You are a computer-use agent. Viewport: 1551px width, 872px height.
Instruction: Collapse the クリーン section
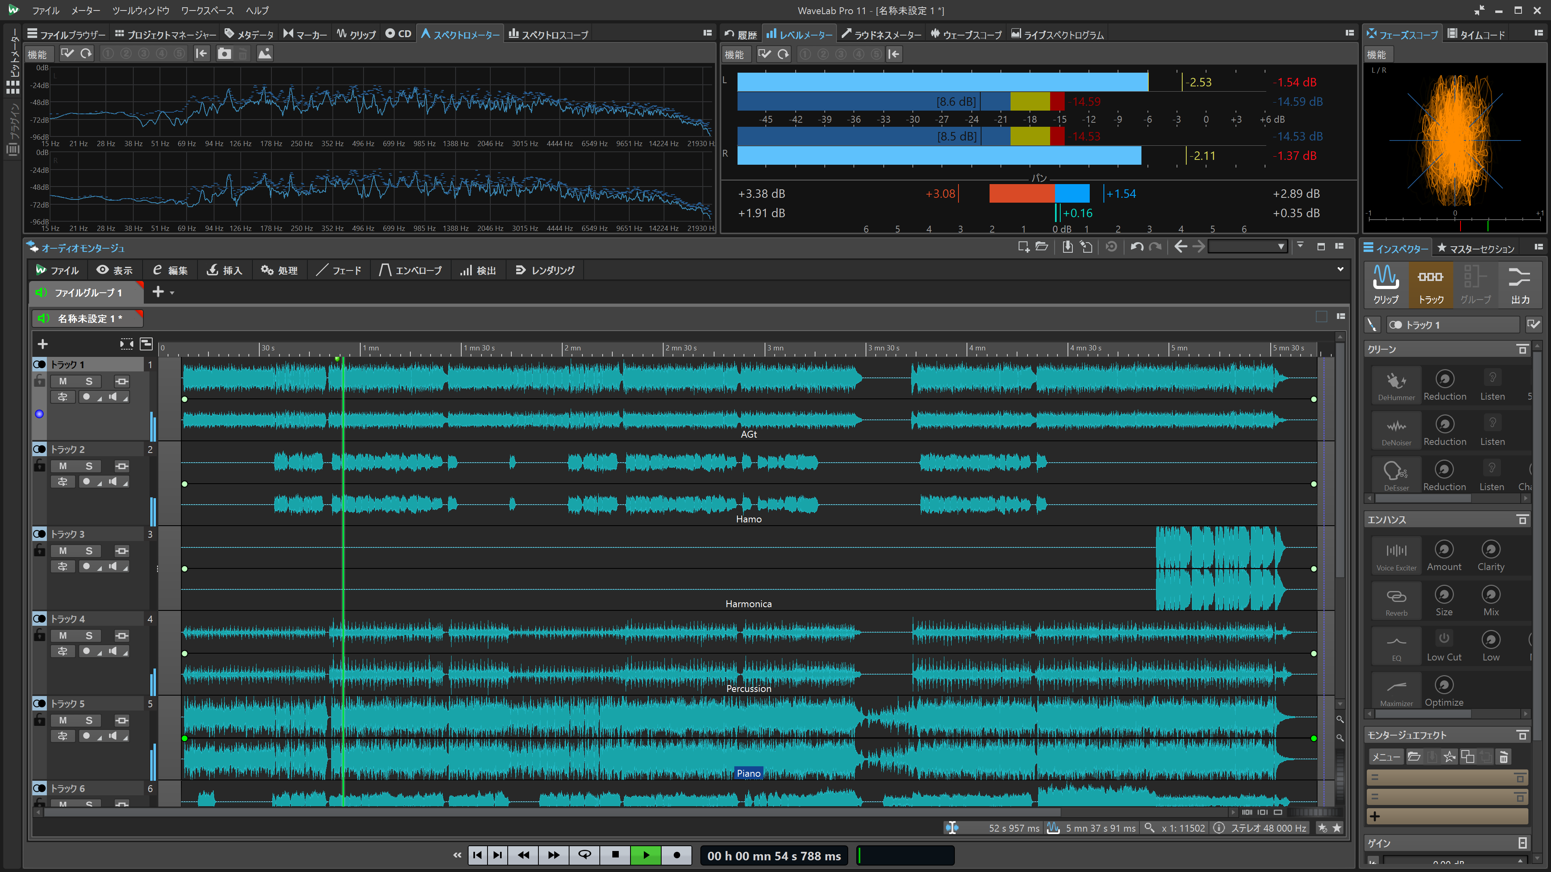[x=1522, y=350]
